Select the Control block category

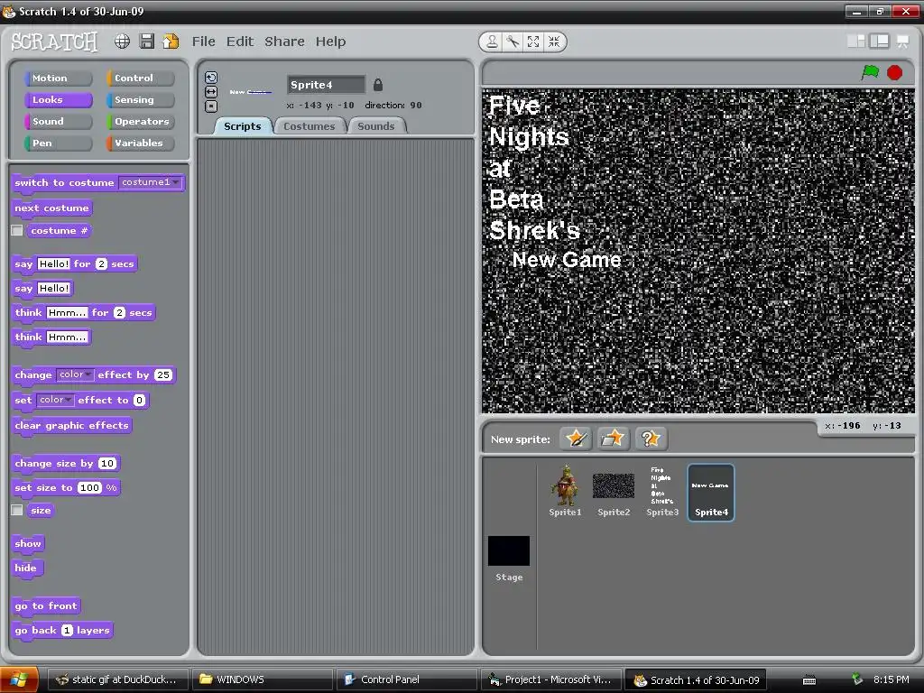[140, 78]
